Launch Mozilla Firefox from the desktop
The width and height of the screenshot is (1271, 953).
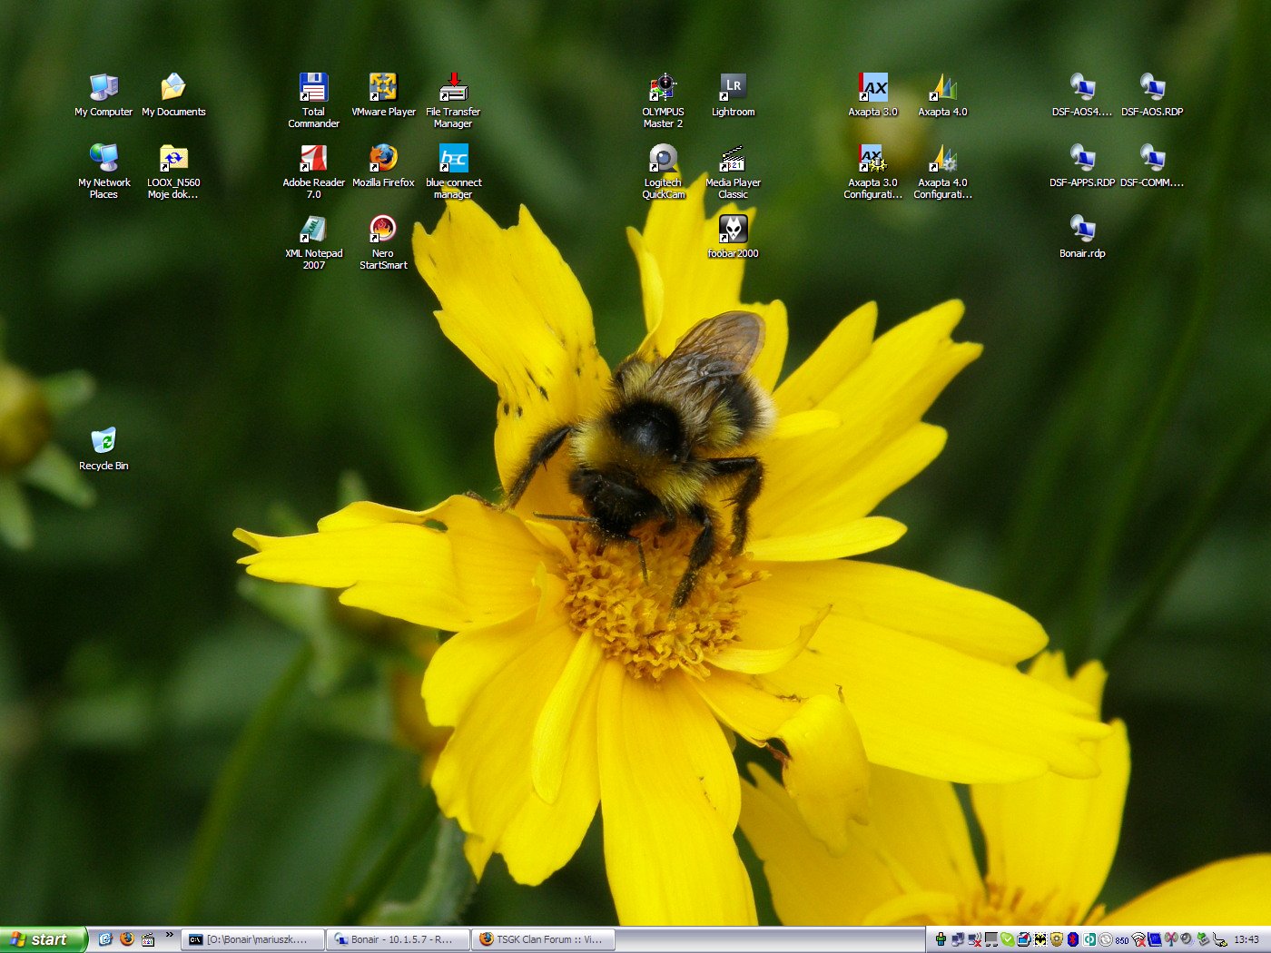pyautogui.click(x=383, y=159)
